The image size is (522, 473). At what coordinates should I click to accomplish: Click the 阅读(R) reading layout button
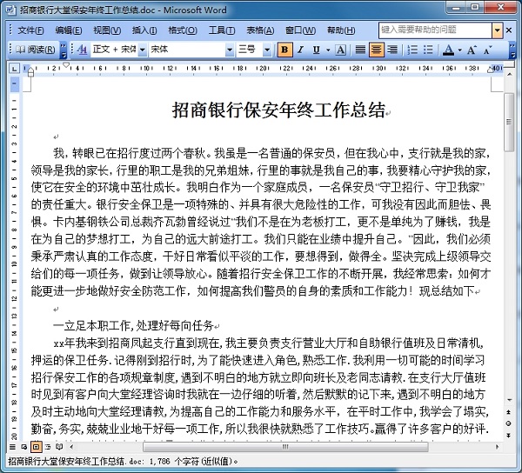[x=35, y=50]
